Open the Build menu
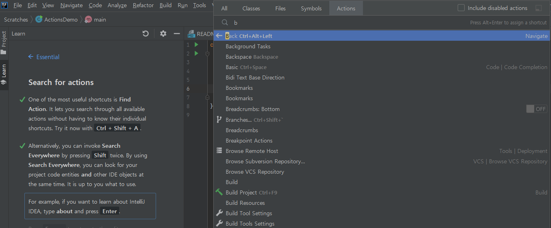The height and width of the screenshot is (228, 551). [166, 5]
